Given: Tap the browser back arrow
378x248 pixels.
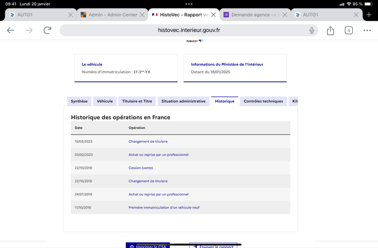Looking at the screenshot, I should (x=10, y=30).
